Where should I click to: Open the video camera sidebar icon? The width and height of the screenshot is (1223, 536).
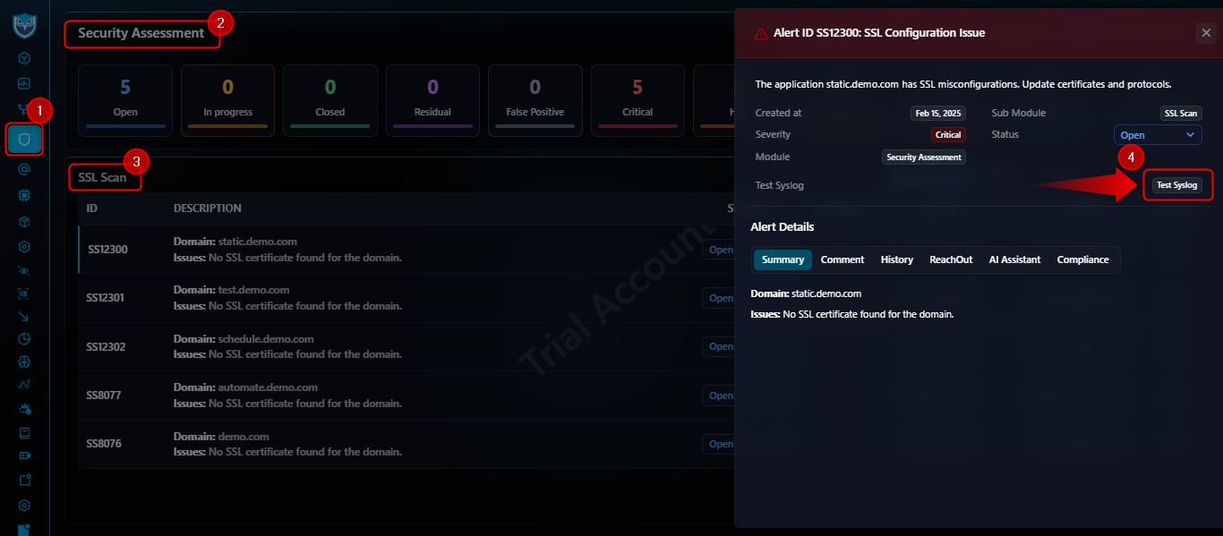(25, 455)
